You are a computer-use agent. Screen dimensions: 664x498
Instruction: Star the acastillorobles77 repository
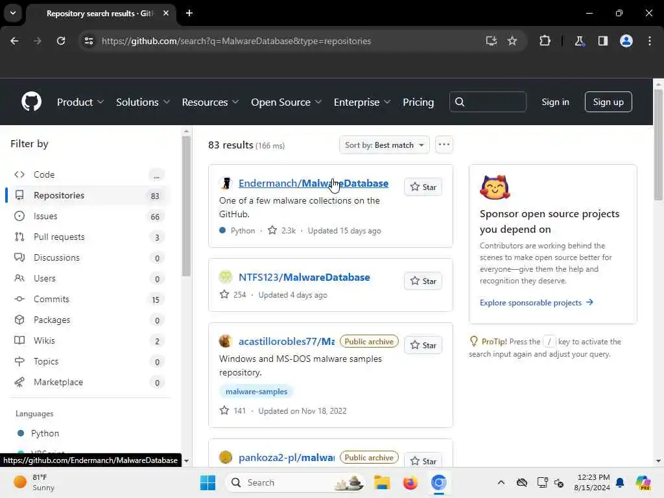click(423, 345)
